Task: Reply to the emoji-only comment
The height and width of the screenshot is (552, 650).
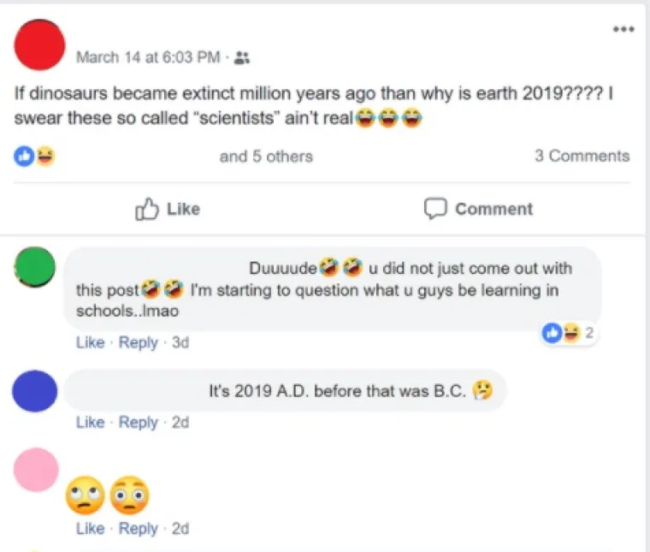Action: [x=138, y=528]
